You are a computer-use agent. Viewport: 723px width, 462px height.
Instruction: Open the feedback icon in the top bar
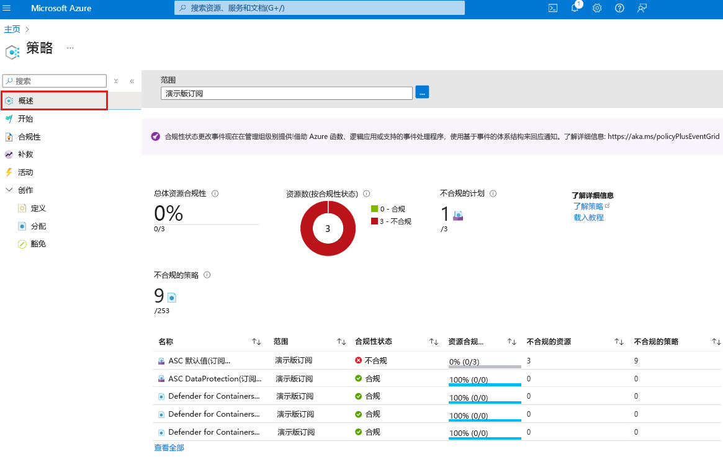(x=642, y=8)
